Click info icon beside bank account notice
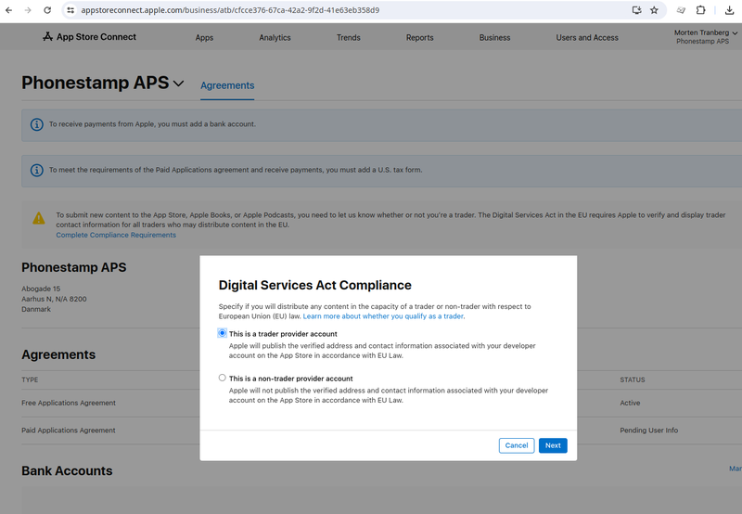This screenshot has width=742, height=514. (37, 124)
